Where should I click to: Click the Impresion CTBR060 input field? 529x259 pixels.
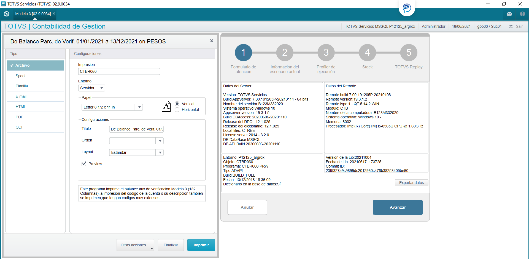click(x=119, y=71)
